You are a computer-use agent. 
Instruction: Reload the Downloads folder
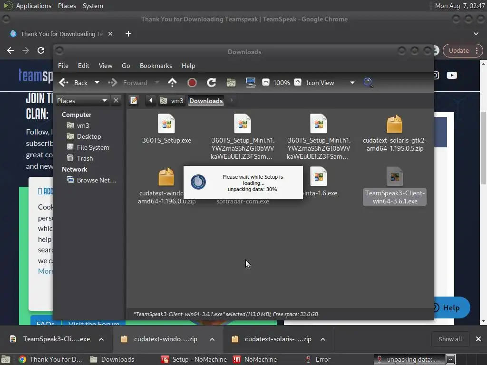coord(212,83)
